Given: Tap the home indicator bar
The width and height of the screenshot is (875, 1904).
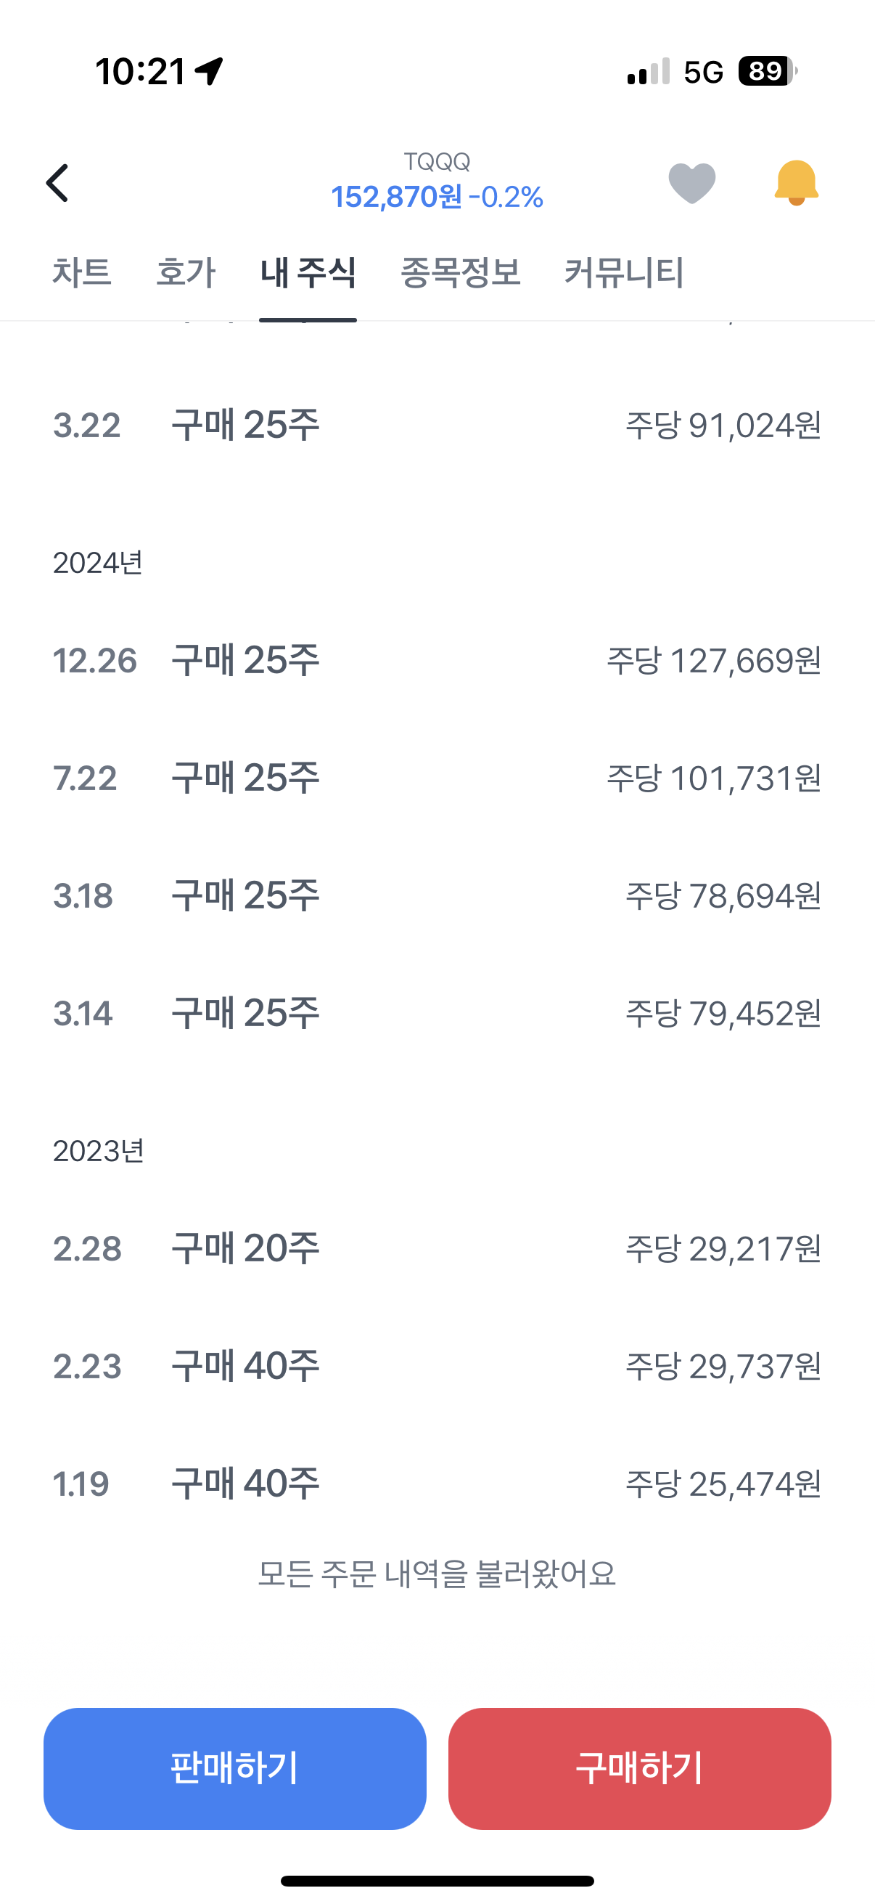Looking at the screenshot, I should (x=437, y=1880).
